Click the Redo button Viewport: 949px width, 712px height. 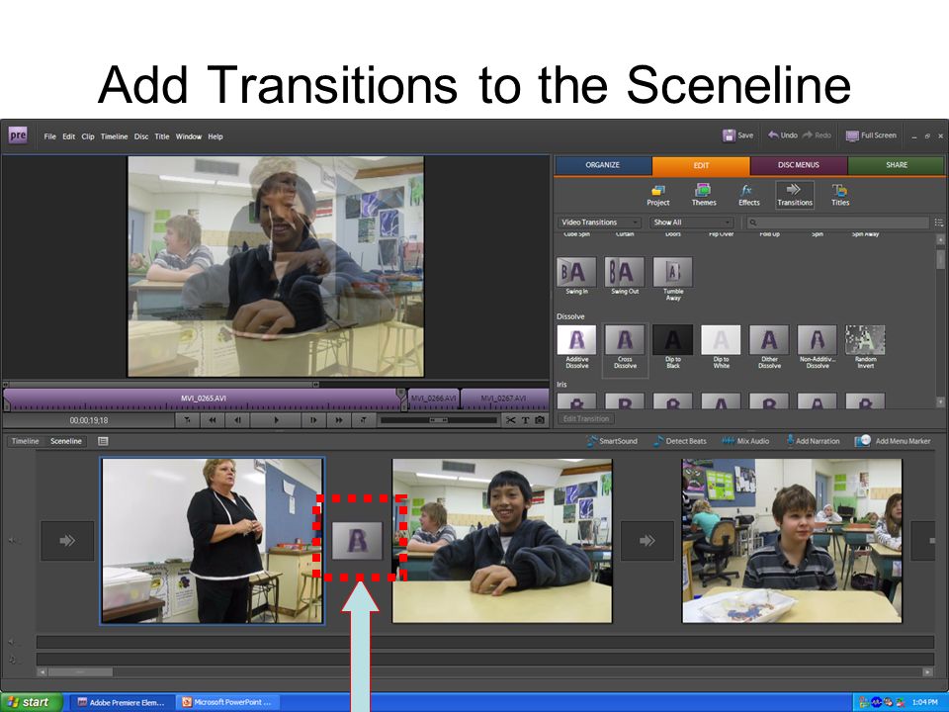click(x=817, y=135)
